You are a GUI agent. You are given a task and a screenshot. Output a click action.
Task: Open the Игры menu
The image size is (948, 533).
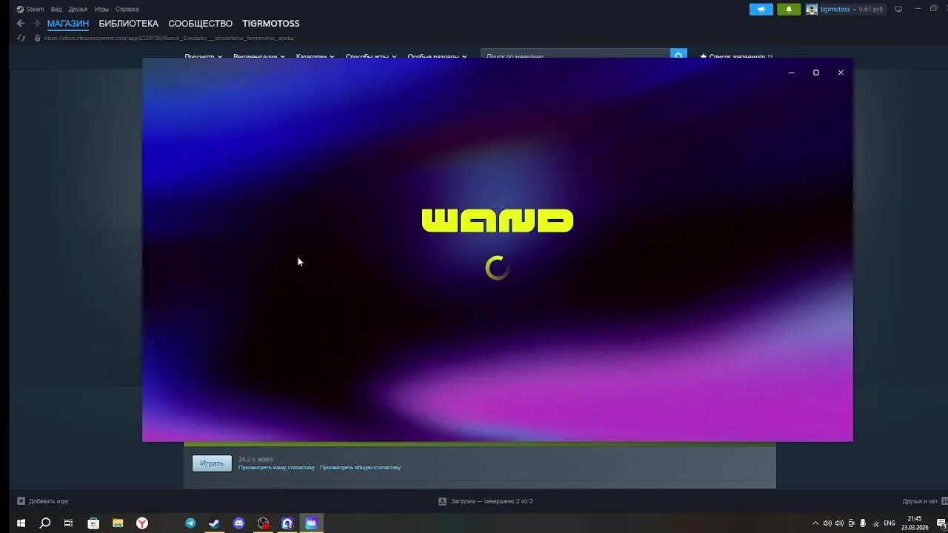pyautogui.click(x=101, y=10)
